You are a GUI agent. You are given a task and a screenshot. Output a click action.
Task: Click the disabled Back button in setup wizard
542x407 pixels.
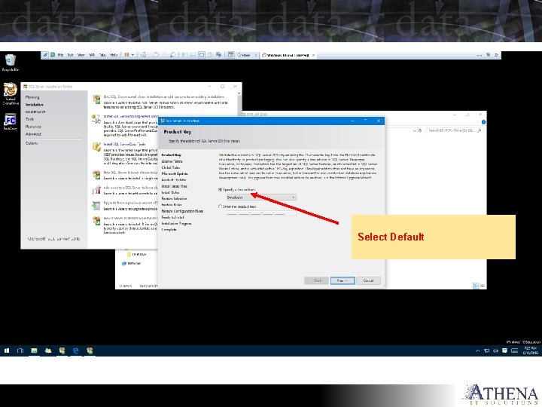coord(316,280)
